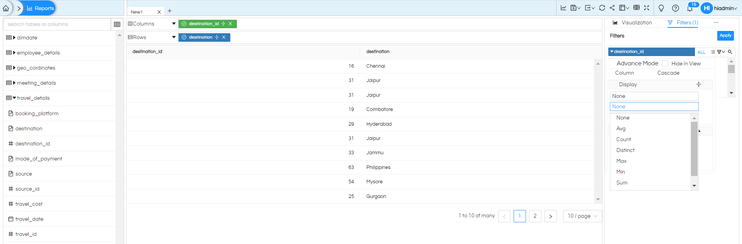This screenshot has width=742, height=244.
Task: Expand the geo_cordinates table
Action: click(x=14, y=68)
